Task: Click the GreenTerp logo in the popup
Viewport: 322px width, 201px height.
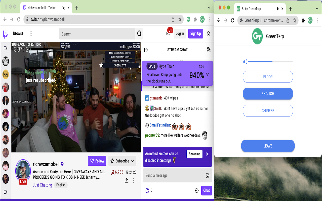Action: point(257,36)
